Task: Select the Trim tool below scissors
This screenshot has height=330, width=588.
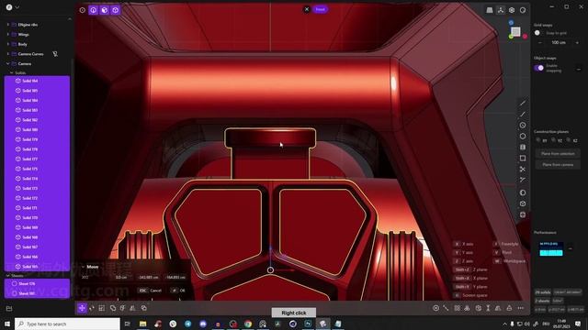Action: click(523, 180)
